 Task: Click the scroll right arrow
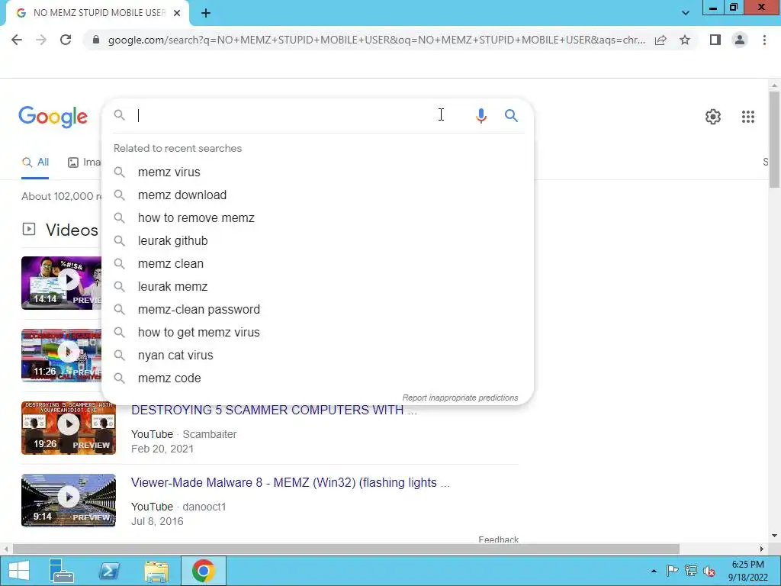click(x=762, y=549)
